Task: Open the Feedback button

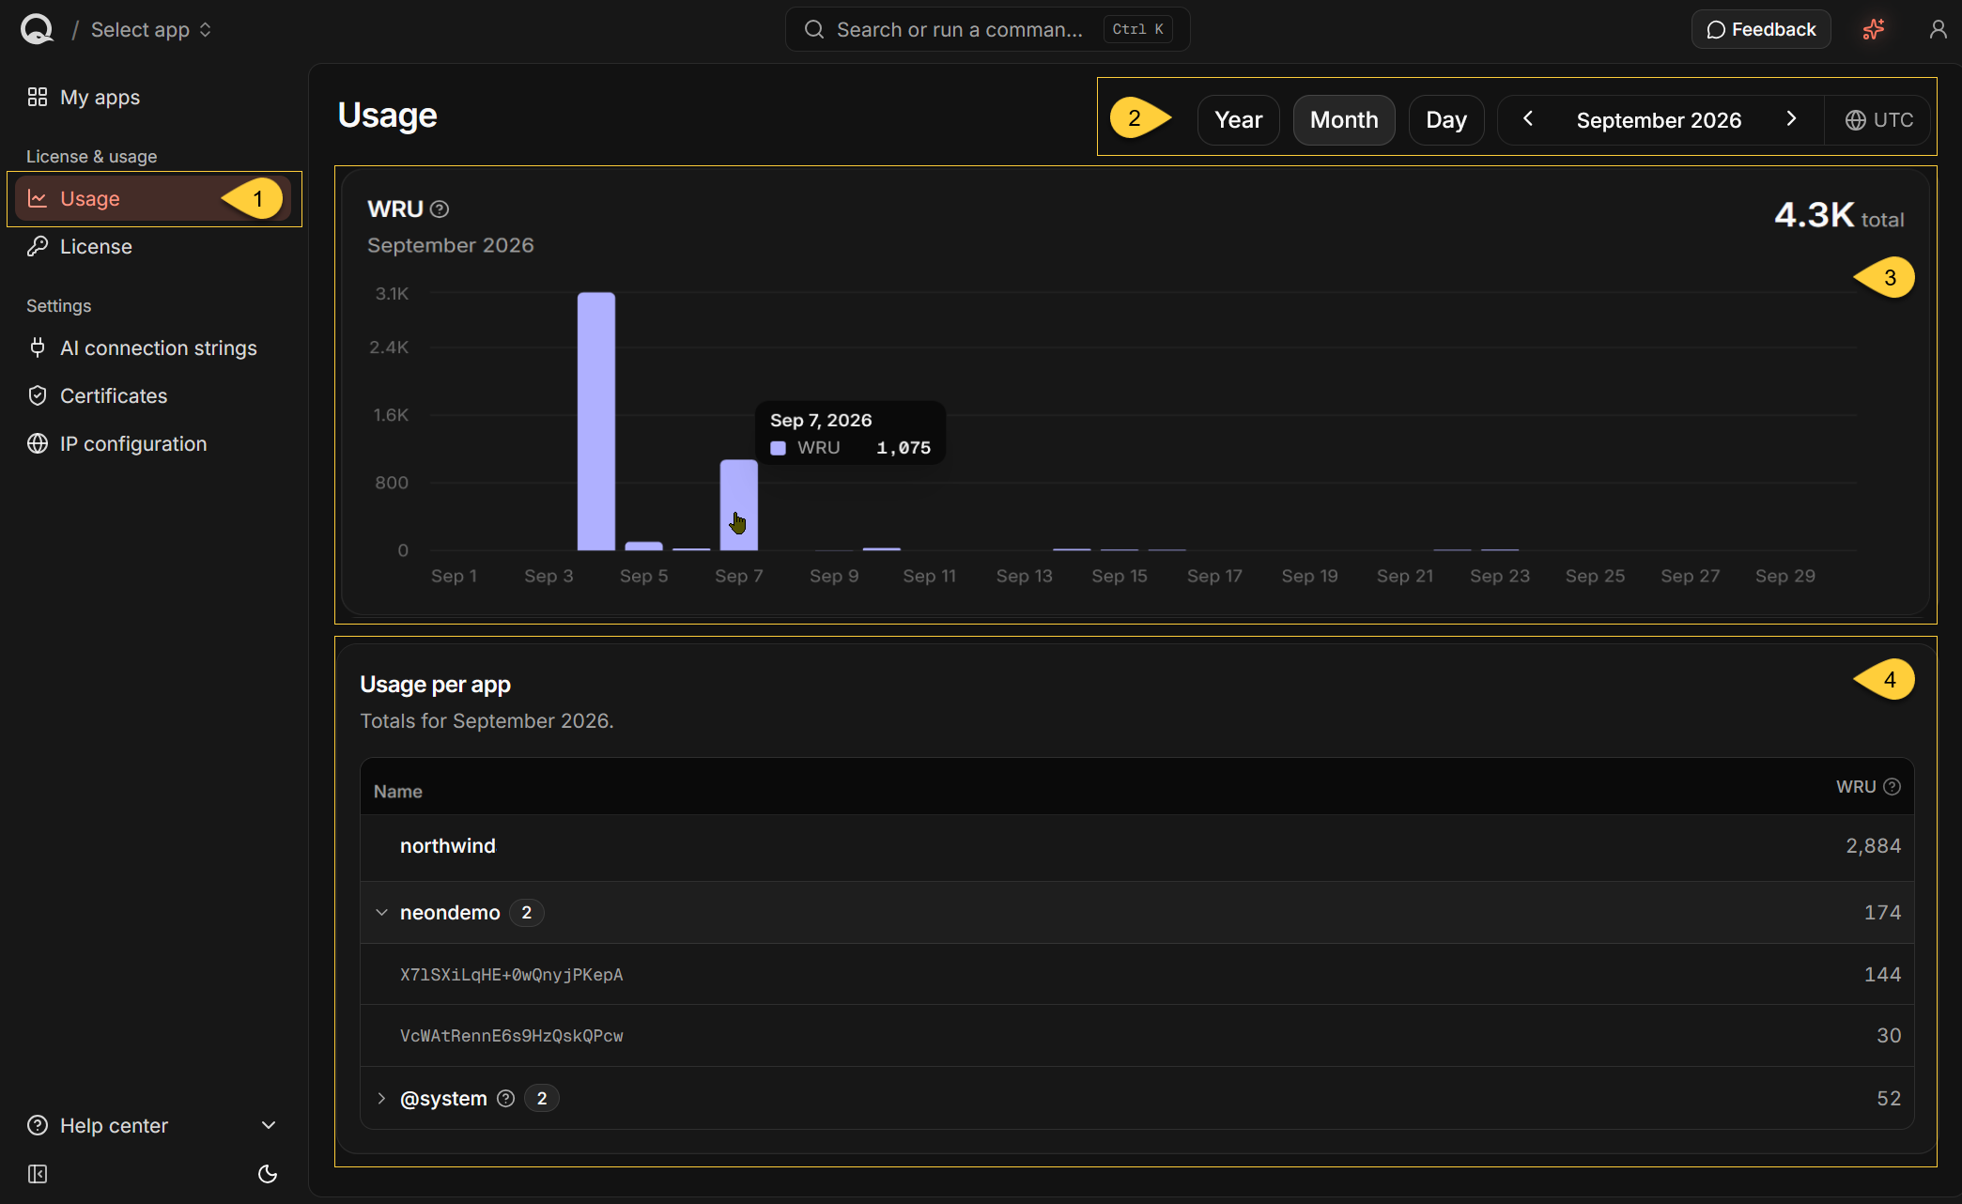Action: 1761,29
